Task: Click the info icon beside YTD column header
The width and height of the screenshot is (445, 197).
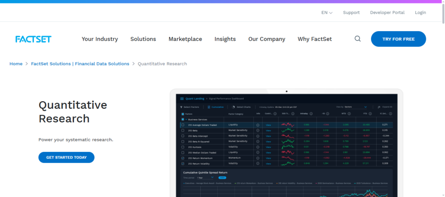Action: point(370,113)
